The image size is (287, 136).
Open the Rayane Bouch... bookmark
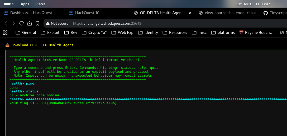(x=256, y=33)
